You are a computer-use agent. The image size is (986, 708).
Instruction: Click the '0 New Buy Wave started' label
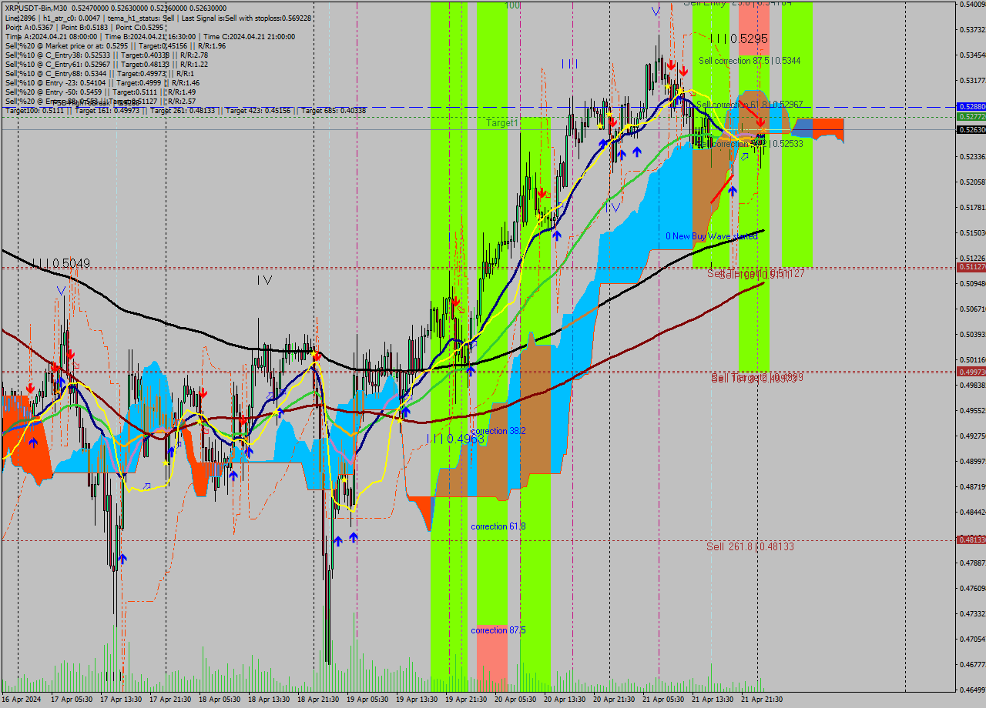click(x=712, y=236)
